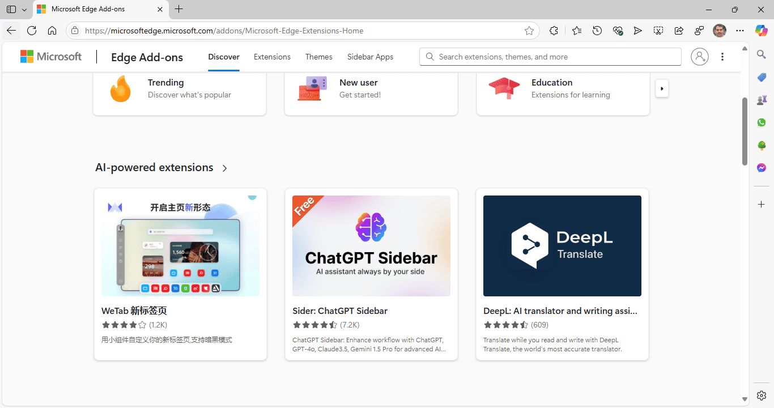
Task: Click the Microsoft logo link
Action: point(51,57)
